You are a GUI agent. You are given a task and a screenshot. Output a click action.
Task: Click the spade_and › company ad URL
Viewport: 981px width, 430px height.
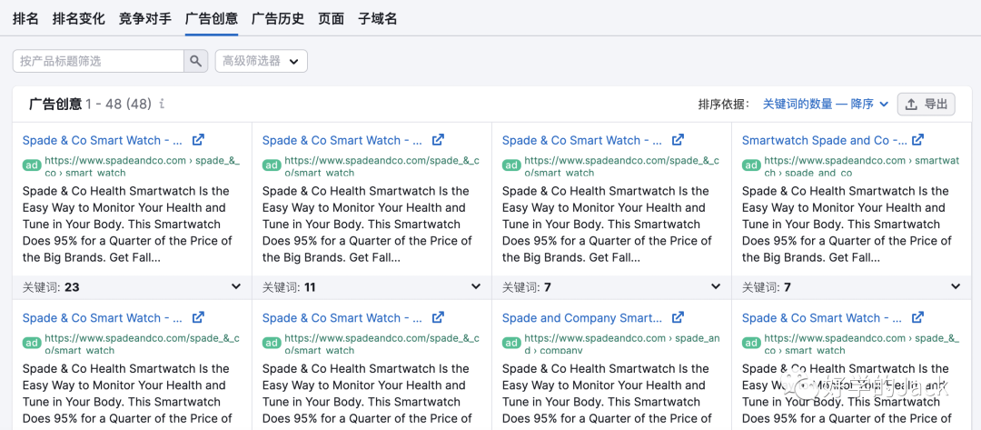(622, 344)
